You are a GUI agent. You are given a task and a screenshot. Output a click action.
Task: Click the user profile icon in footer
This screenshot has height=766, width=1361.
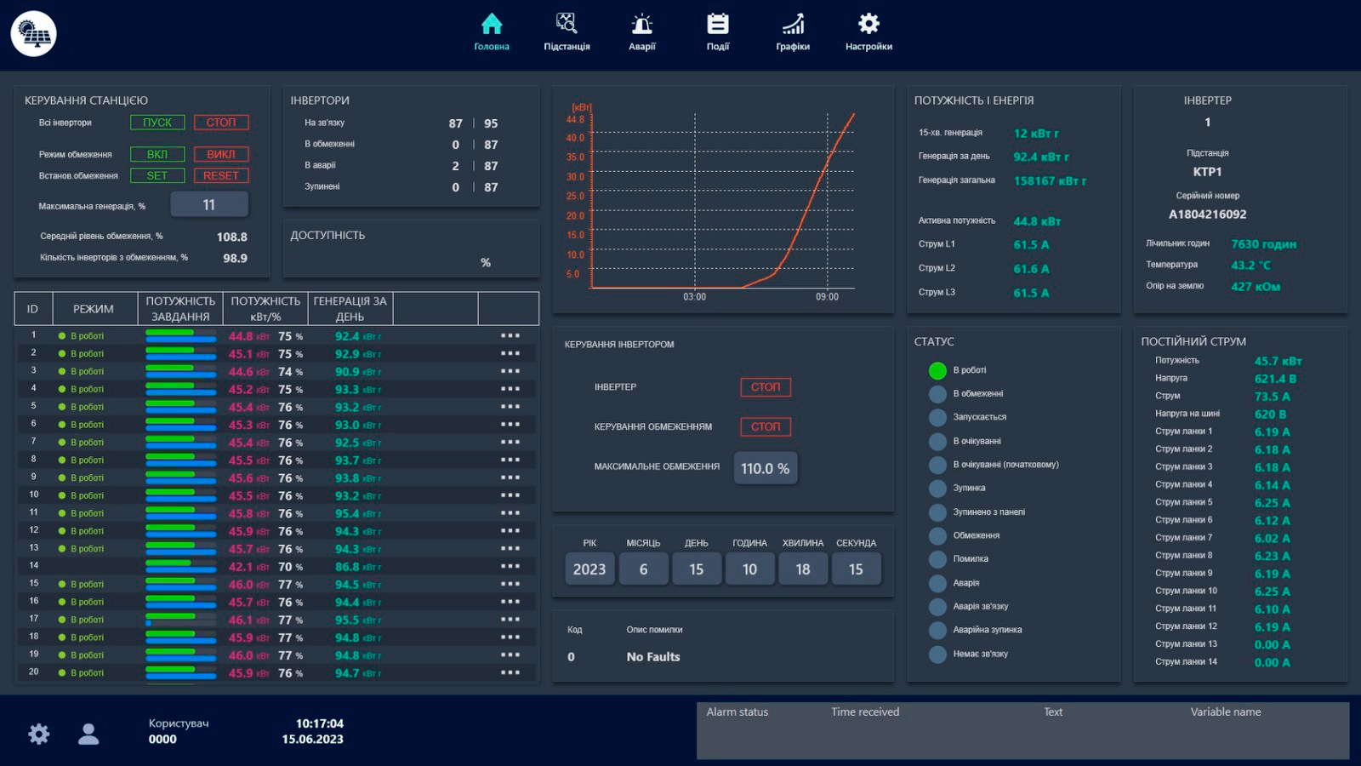pos(88,734)
